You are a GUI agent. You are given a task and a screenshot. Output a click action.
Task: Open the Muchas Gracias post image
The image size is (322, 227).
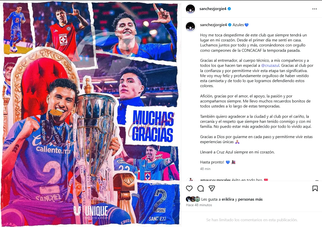[91, 113]
